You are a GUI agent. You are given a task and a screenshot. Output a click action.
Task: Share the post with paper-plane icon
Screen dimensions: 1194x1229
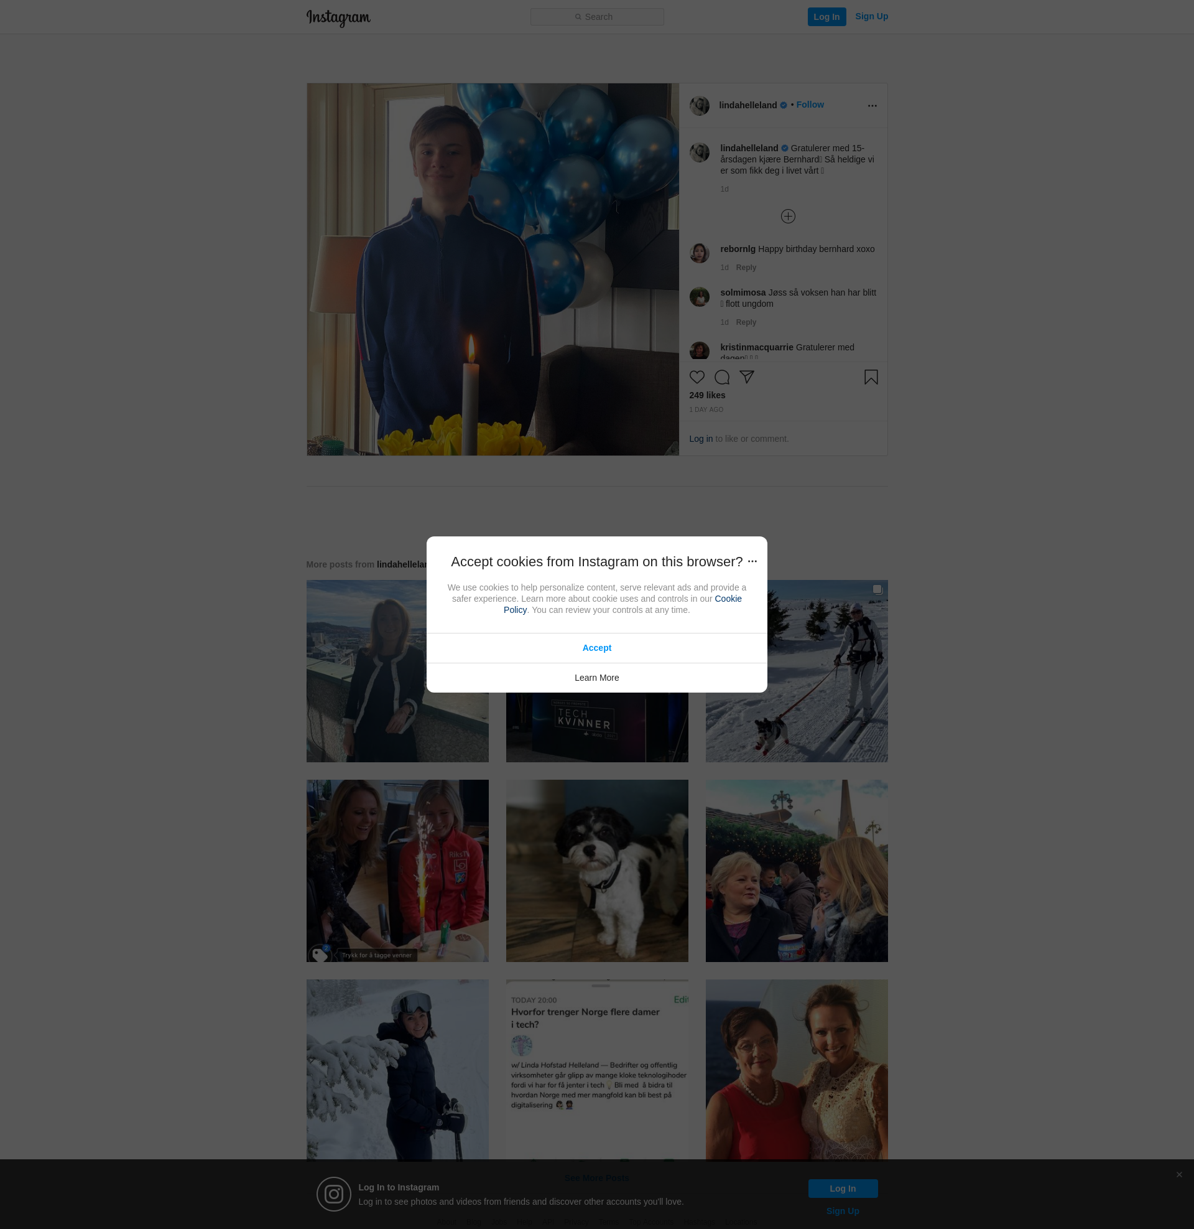(746, 377)
